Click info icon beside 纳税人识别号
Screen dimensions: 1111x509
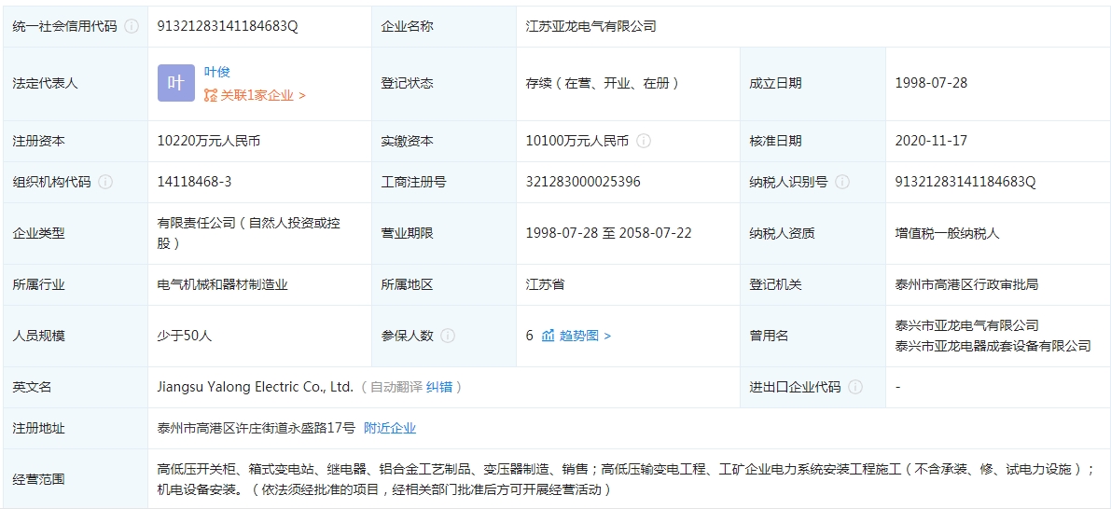(842, 182)
